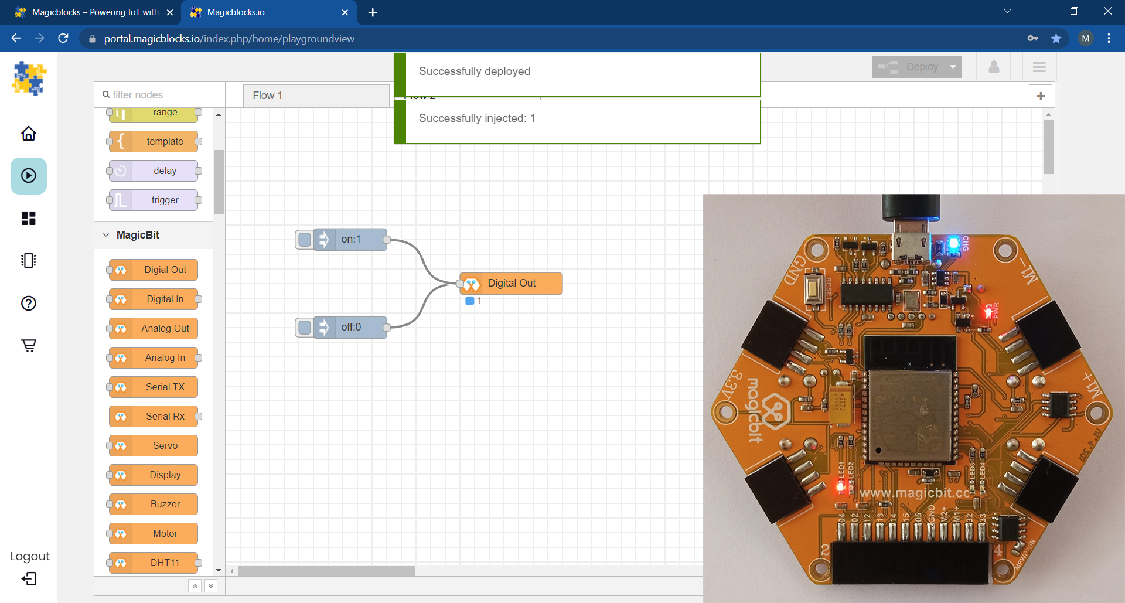Viewport: 1125px width, 603px height.
Task: Add a new flow tab with plus
Action: pyautogui.click(x=1041, y=96)
